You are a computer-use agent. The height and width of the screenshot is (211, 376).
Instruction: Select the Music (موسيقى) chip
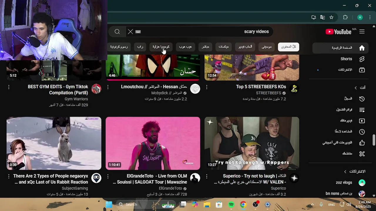[x=267, y=47]
